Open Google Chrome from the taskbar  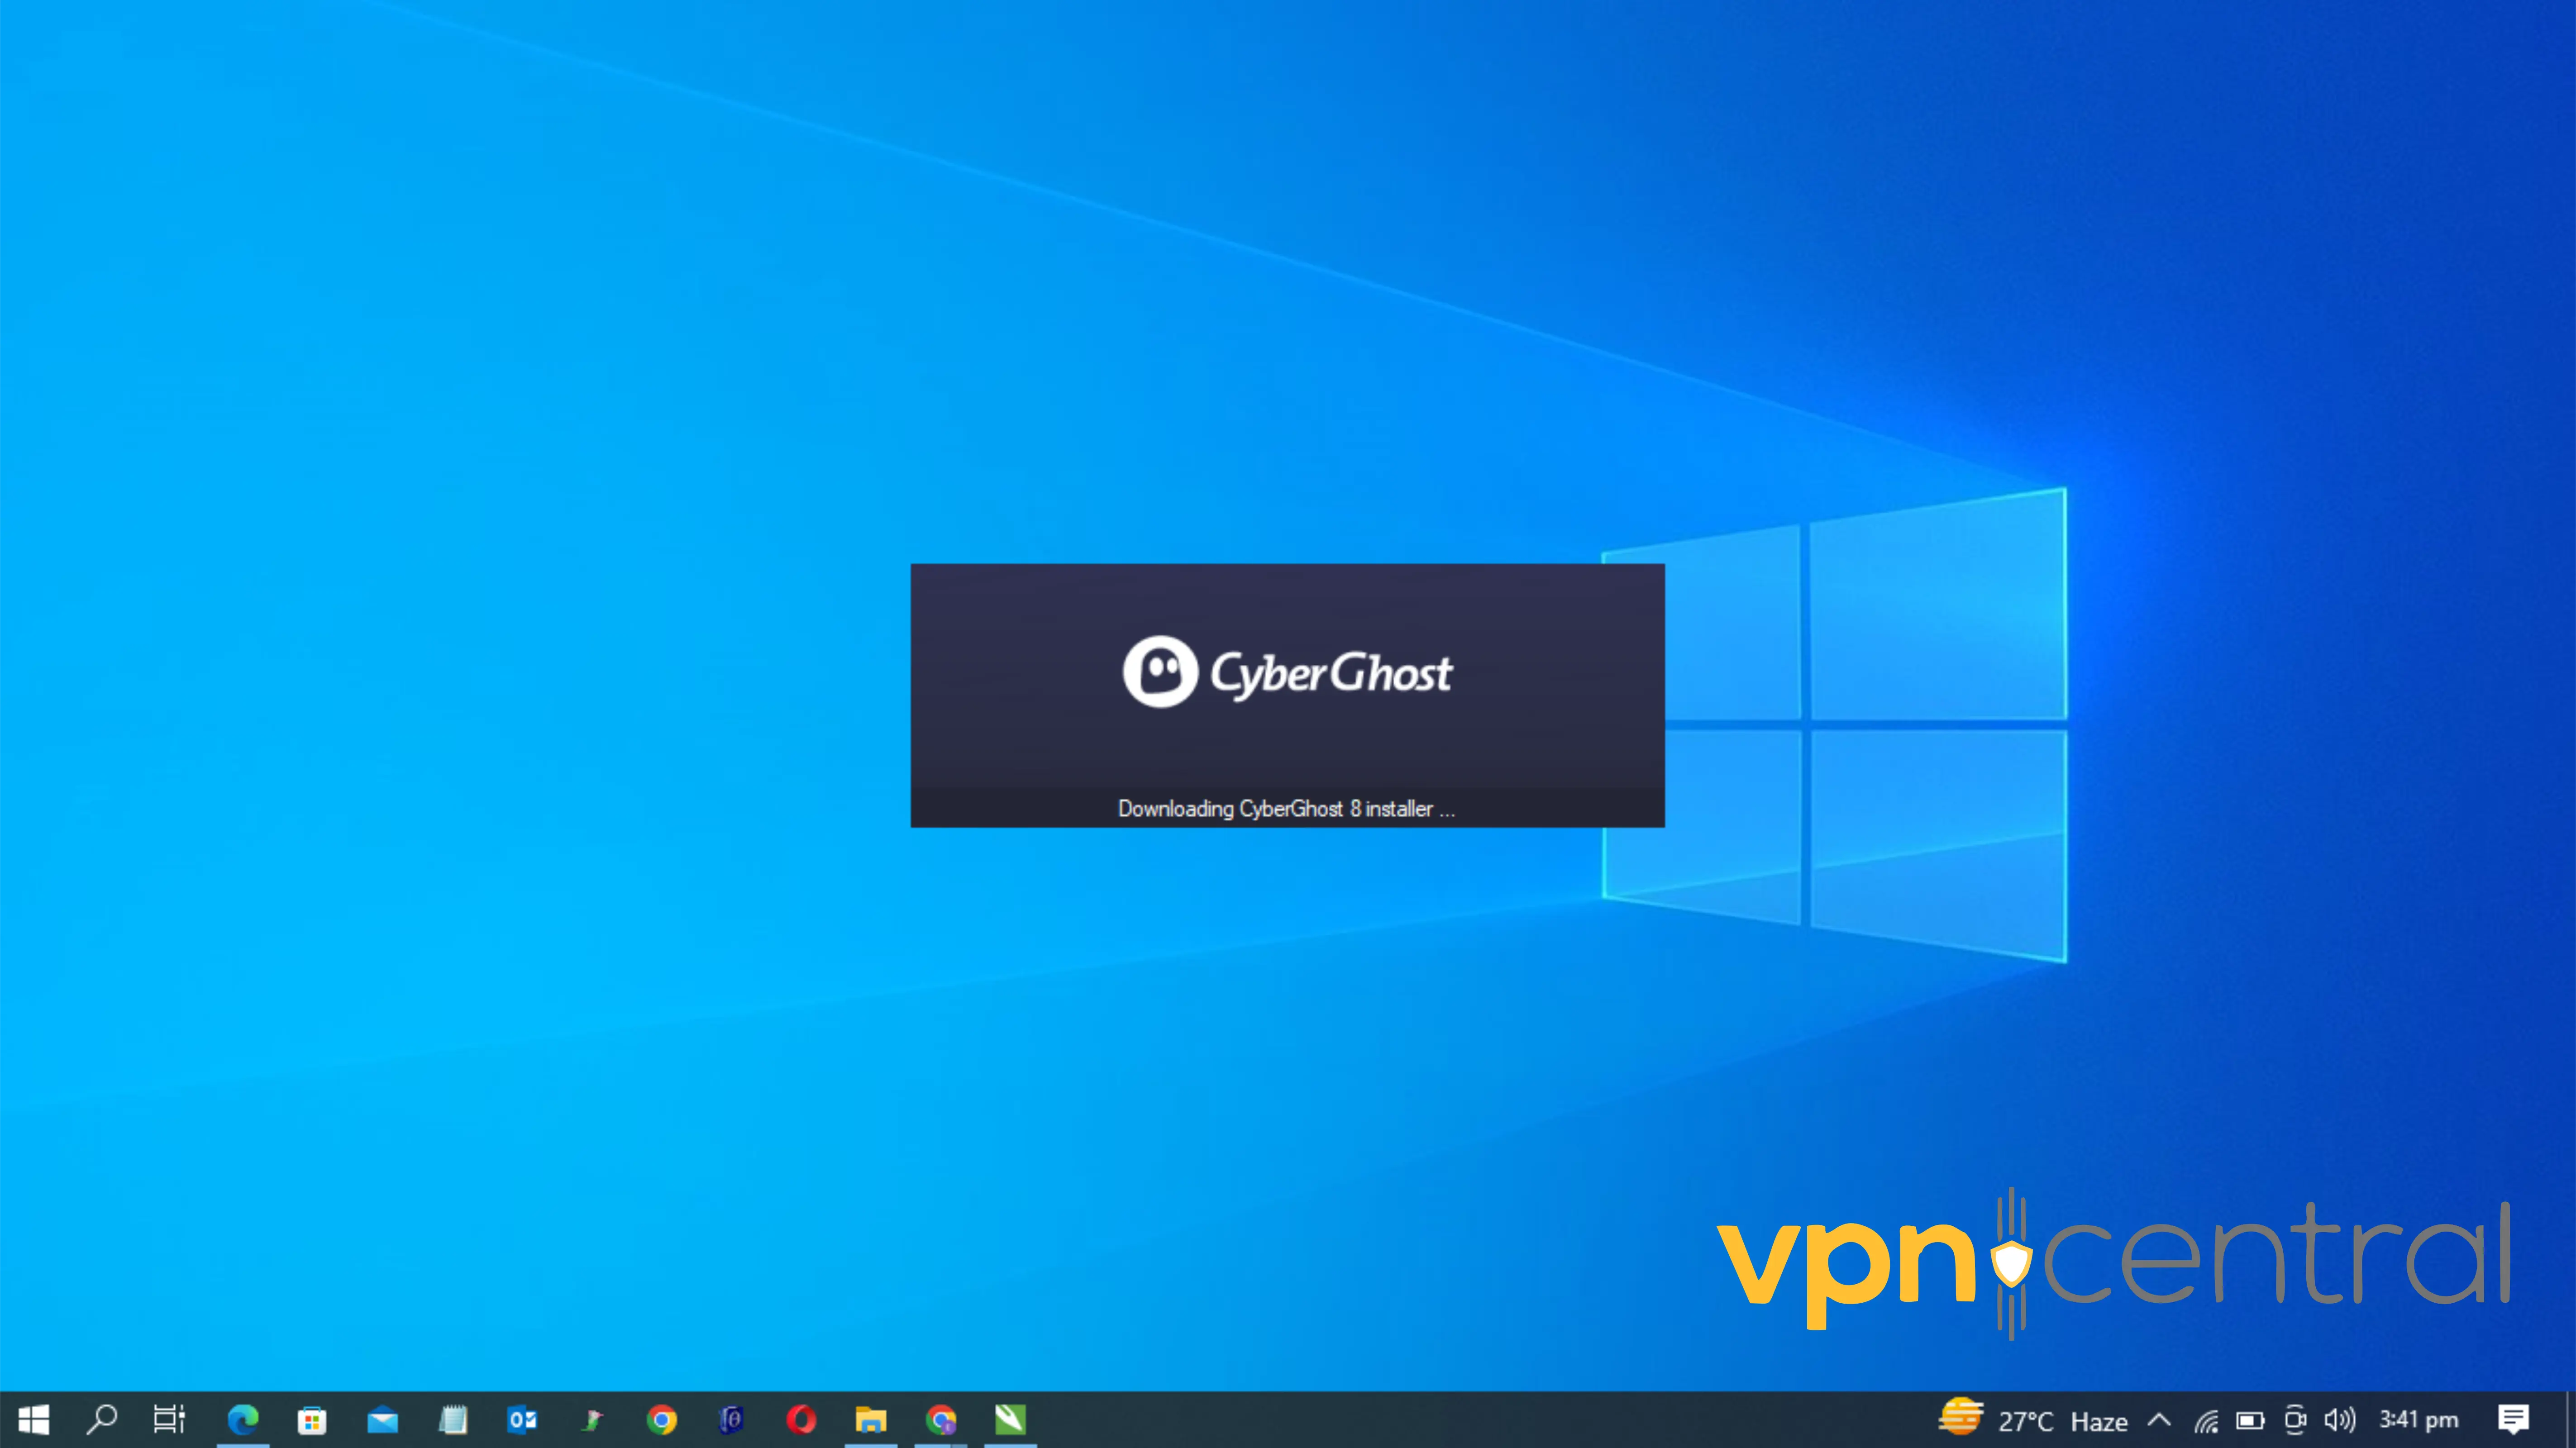(x=661, y=1419)
